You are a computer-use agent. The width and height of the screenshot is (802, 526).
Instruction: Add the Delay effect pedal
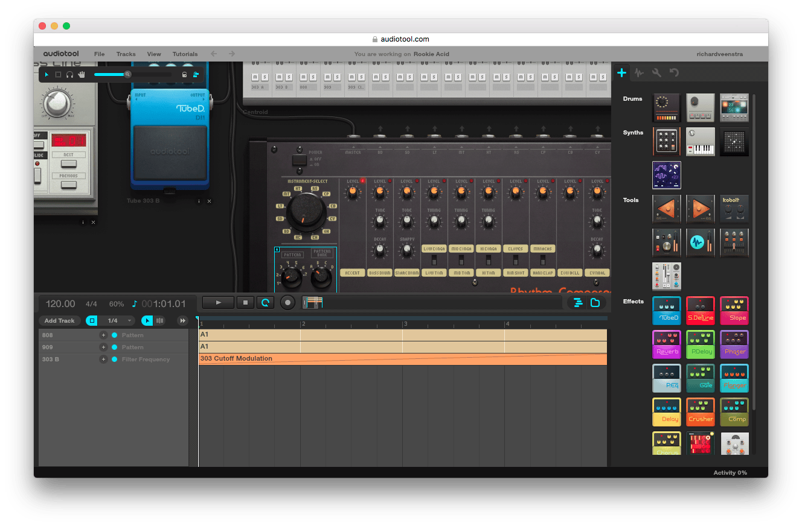pos(667,412)
